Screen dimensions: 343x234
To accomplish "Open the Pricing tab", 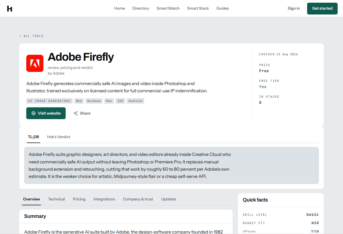I will pyautogui.click(x=79, y=199).
